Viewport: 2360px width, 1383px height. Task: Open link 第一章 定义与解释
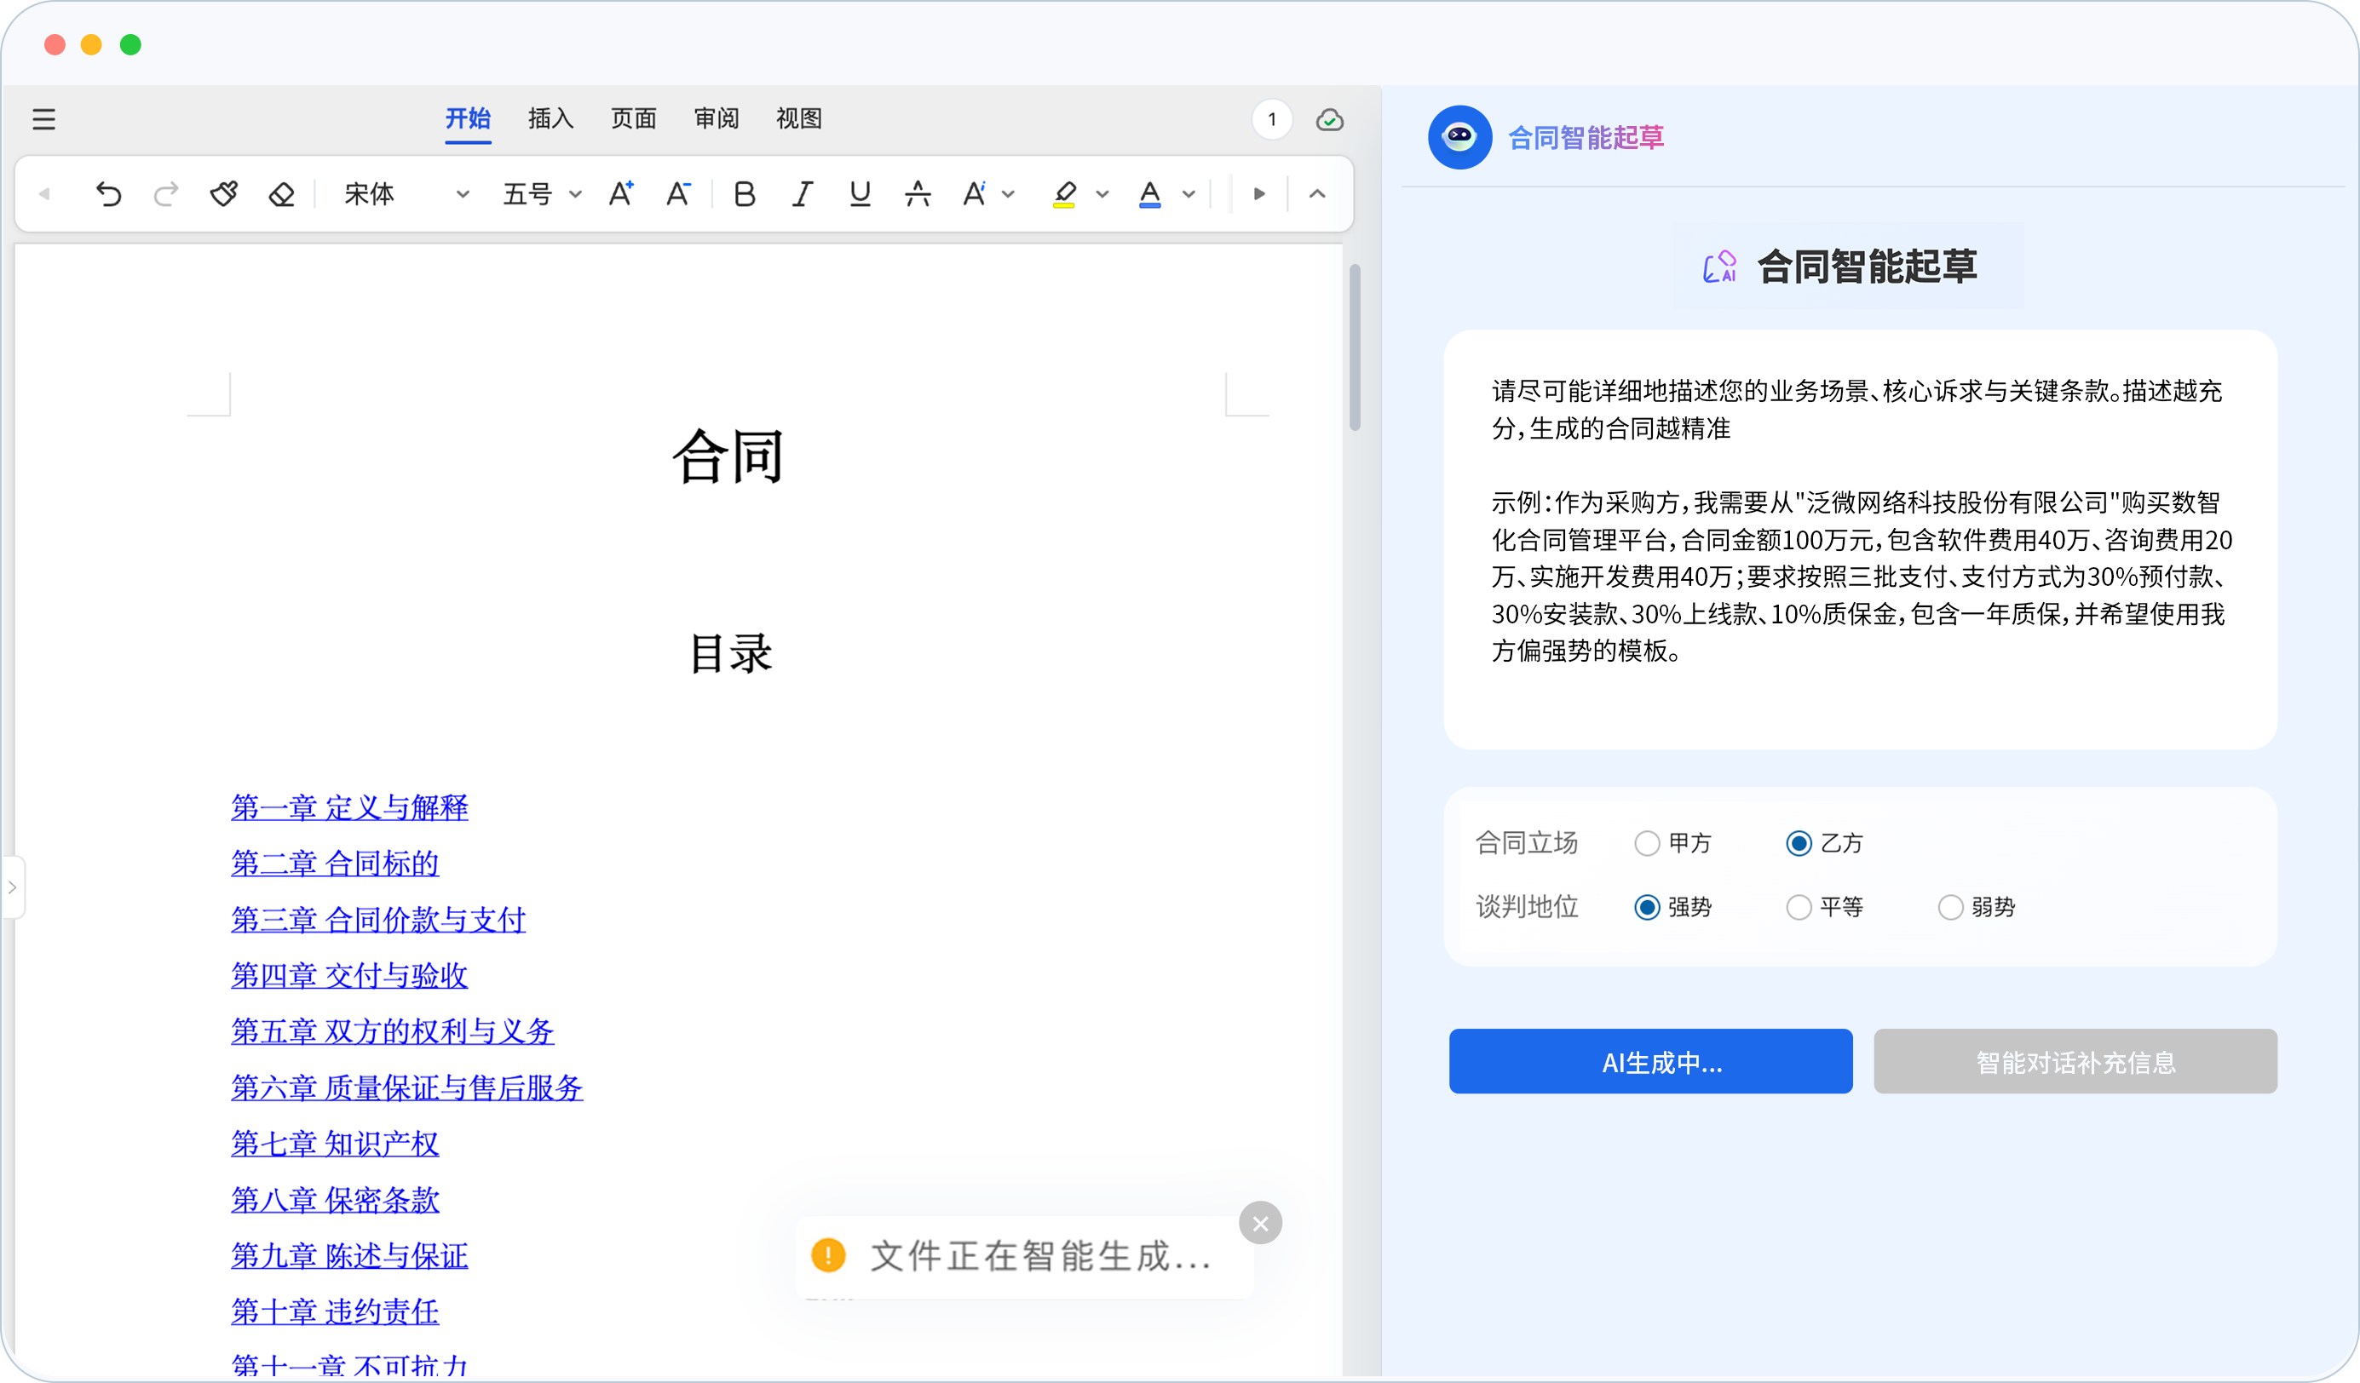coord(349,807)
